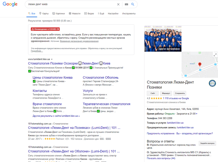218x162 pixels.
Task: Open the Настройки menu
Action: (x=113, y=13)
